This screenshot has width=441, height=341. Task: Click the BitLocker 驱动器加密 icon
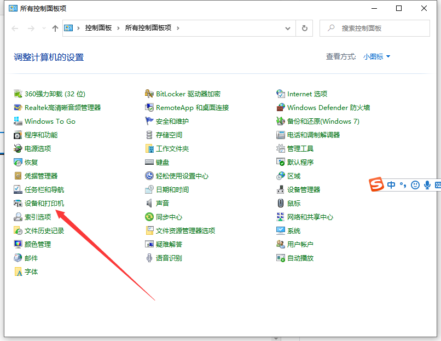click(149, 94)
